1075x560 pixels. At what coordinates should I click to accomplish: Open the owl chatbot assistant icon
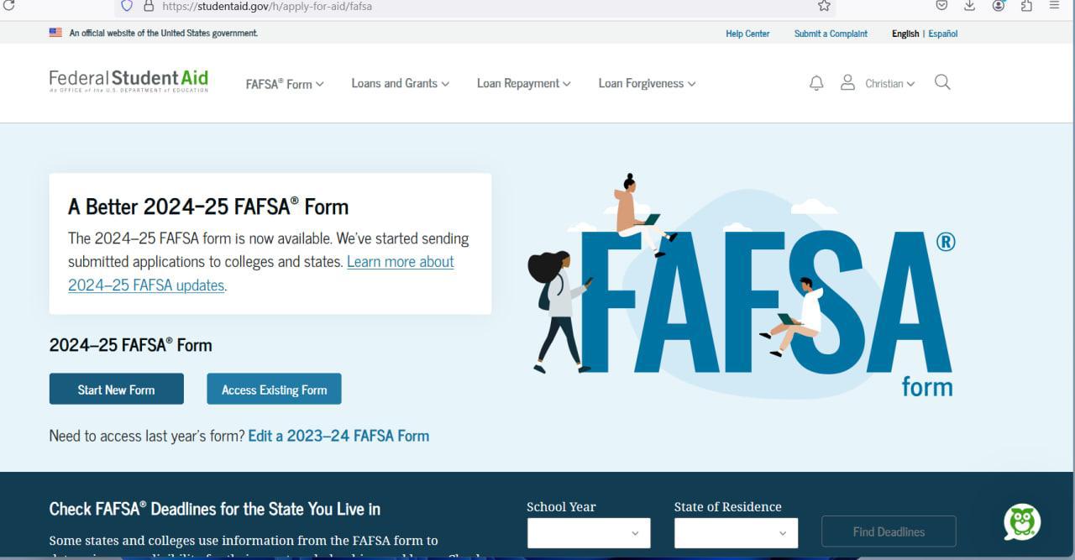(x=1022, y=522)
